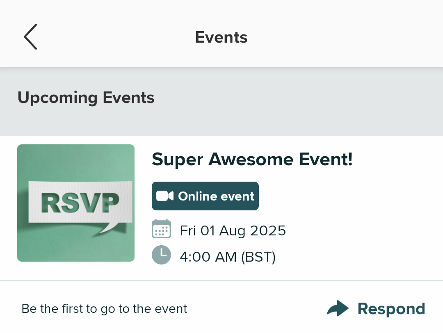Click the calendar icon to check event date

pos(161,229)
